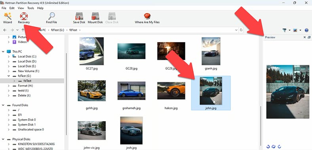Open view mode dropdown arrow
Viewport: 312px width, 150px height.
300,30
